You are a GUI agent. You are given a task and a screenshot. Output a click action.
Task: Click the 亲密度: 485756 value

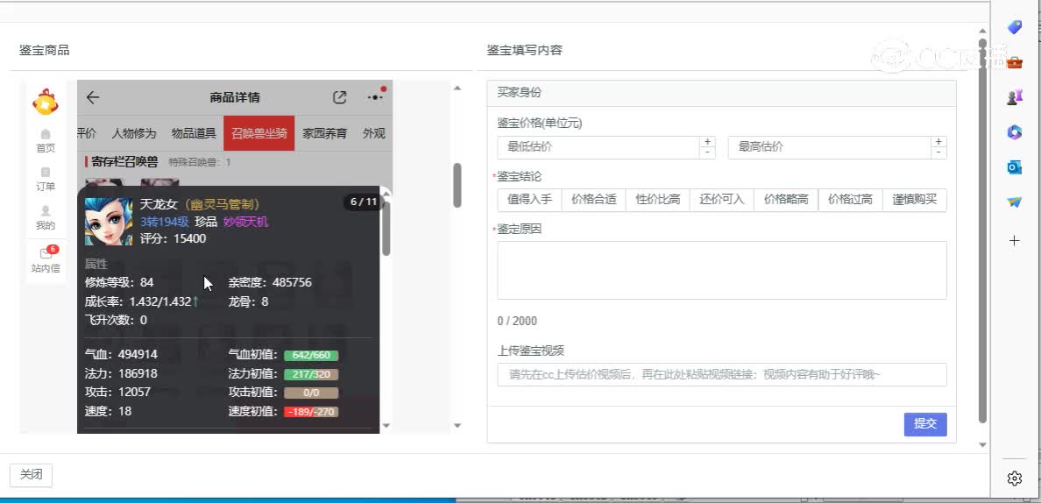tap(270, 283)
